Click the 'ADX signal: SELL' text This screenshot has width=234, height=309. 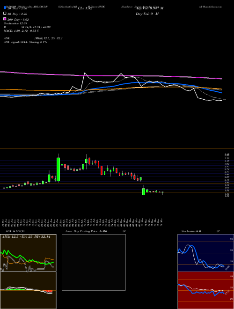[16, 42]
